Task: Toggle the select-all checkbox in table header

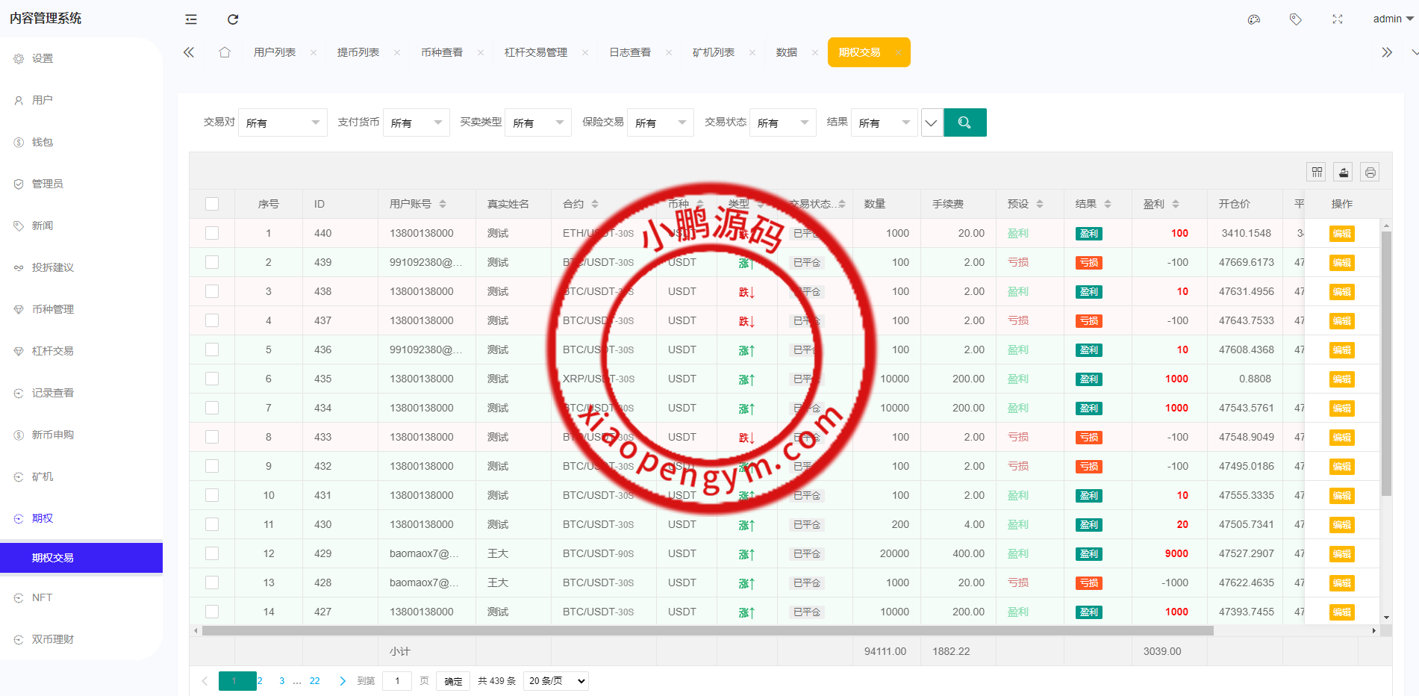Action: tap(212, 203)
